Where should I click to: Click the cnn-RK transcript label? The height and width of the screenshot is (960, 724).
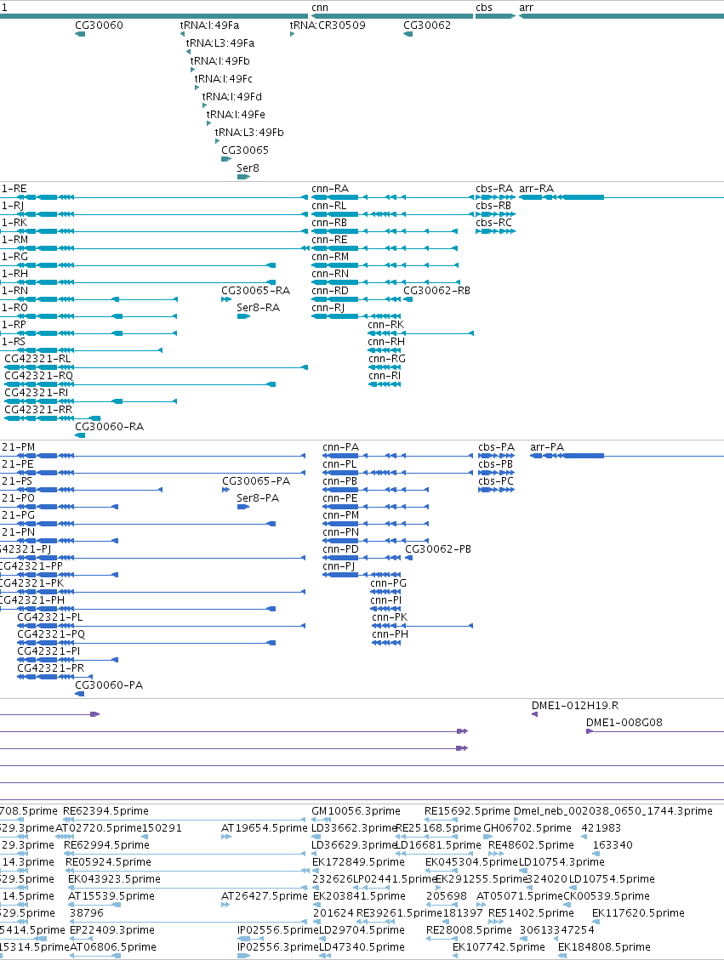click(386, 325)
